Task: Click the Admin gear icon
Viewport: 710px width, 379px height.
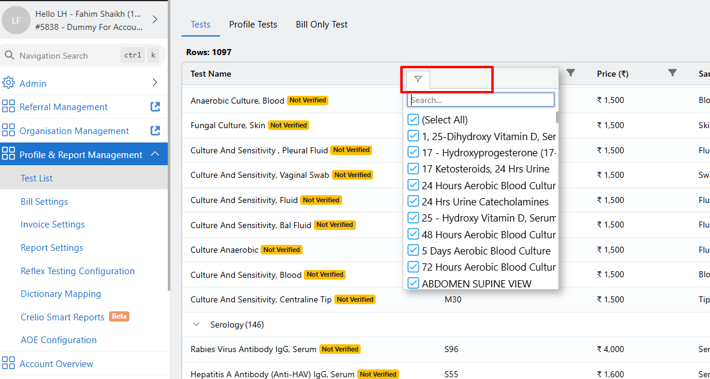Action: click(8, 83)
